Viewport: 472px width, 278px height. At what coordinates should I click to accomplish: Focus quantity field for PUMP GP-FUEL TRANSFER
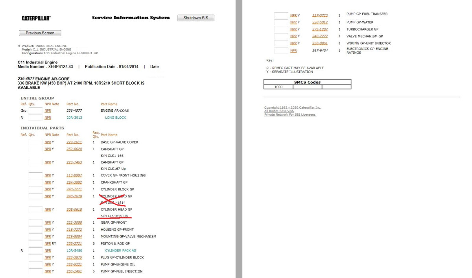click(x=281, y=15)
